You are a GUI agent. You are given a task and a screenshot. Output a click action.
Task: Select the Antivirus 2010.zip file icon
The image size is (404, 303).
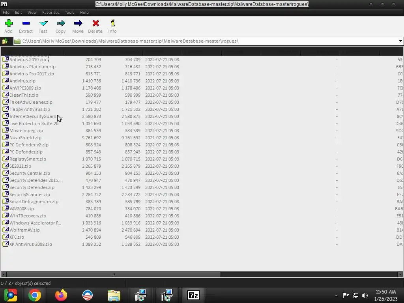[x=6, y=59]
